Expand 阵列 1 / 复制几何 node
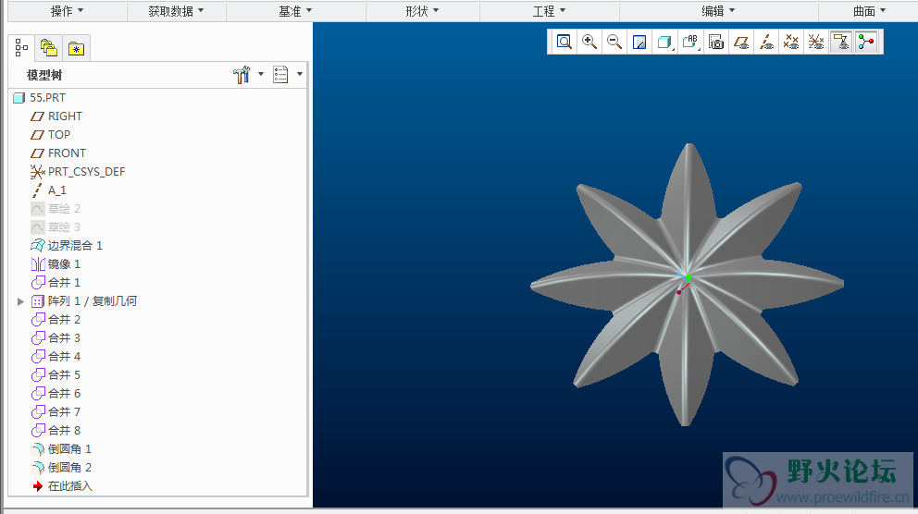 click(x=20, y=301)
